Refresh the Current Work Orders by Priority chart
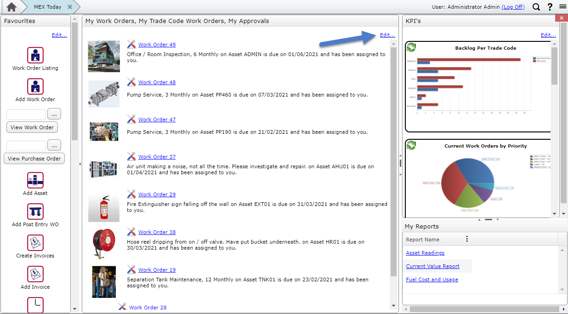Viewport: 568px width, 314px height. pyautogui.click(x=411, y=145)
